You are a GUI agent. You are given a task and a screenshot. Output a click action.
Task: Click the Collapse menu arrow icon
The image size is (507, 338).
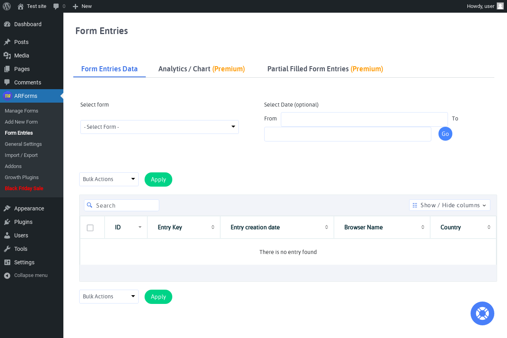pyautogui.click(x=7, y=275)
